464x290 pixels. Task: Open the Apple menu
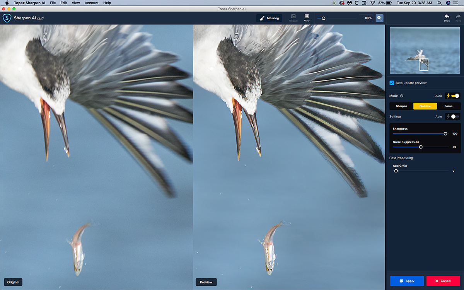[x=7, y=3]
